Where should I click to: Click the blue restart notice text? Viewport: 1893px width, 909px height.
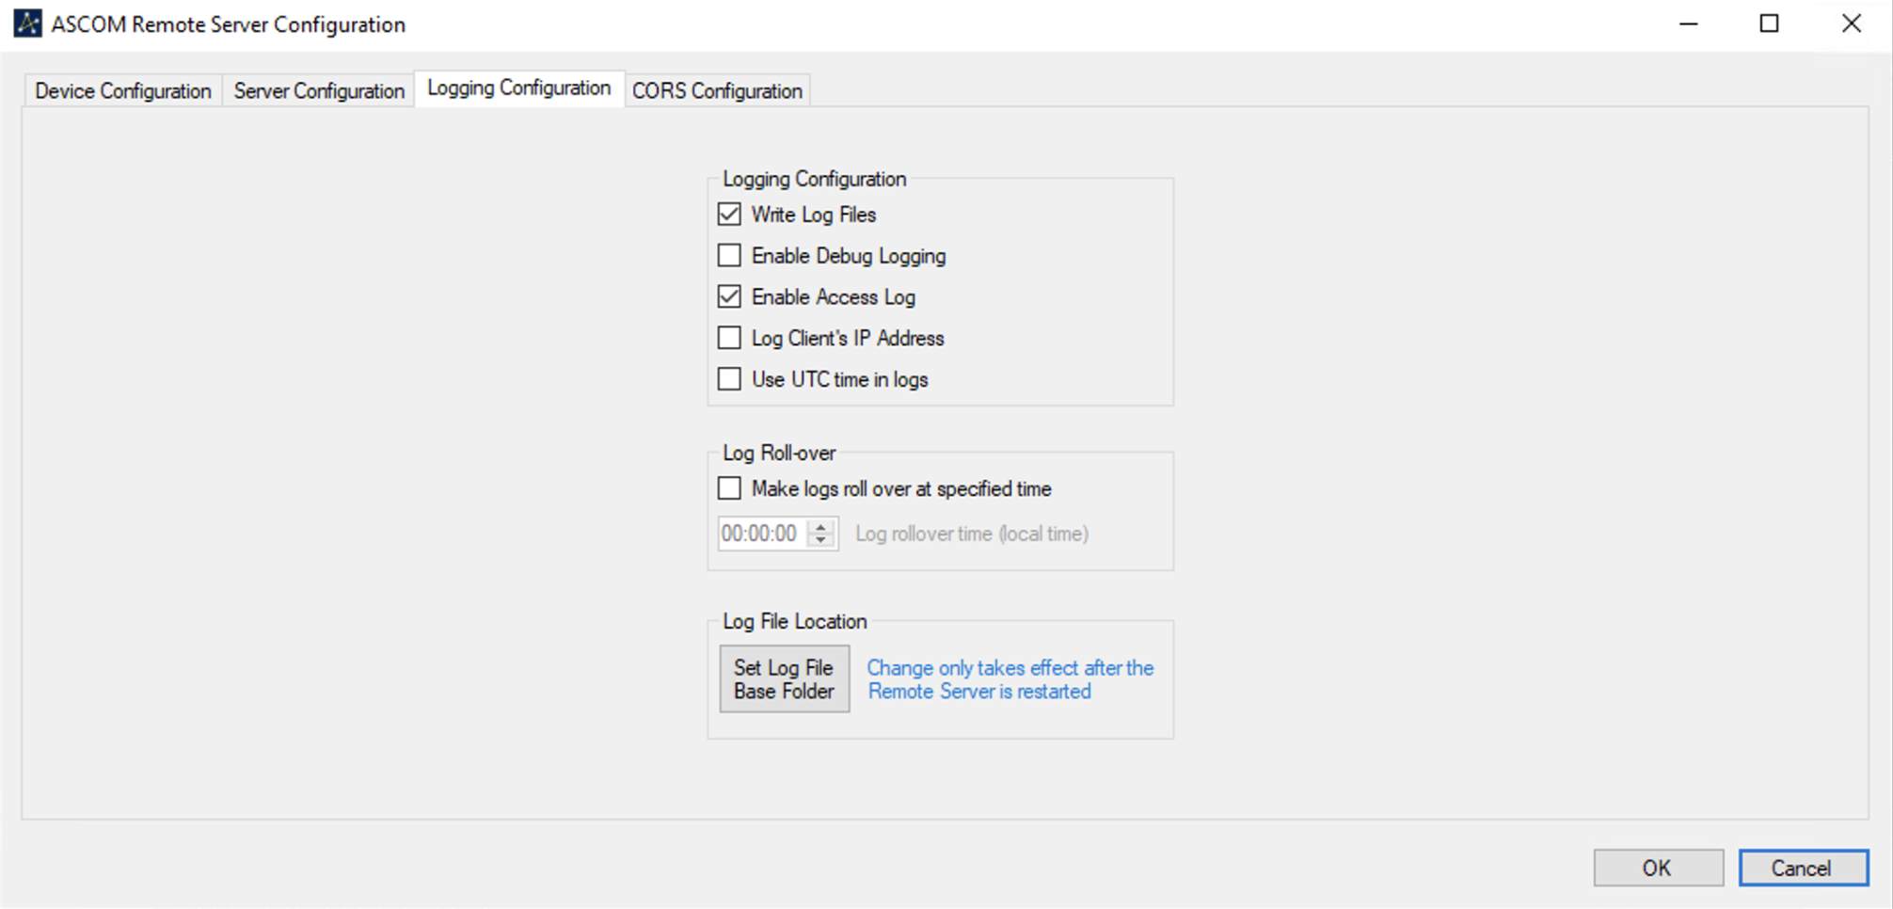(1010, 679)
